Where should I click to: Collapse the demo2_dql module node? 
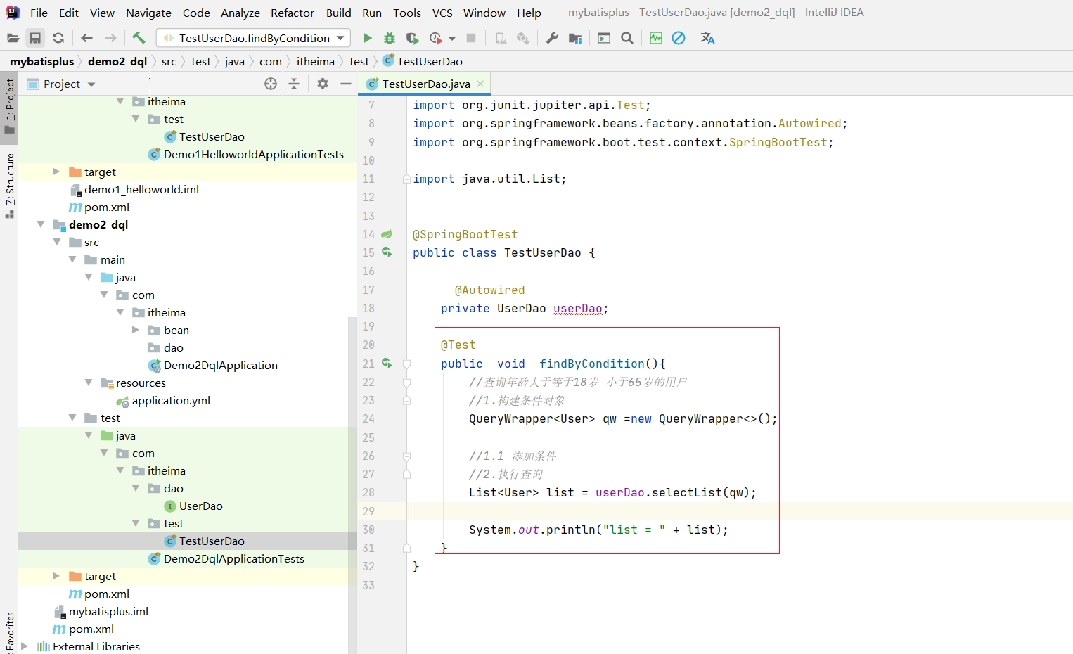(41, 224)
